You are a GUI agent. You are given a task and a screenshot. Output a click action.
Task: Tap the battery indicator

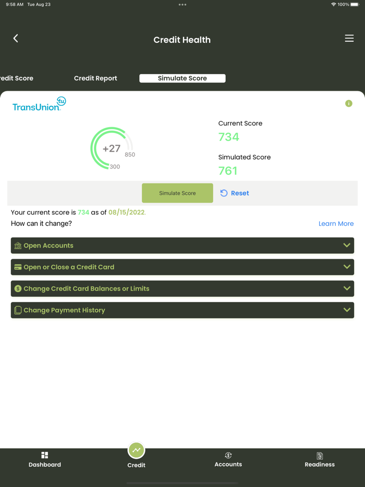355,4
